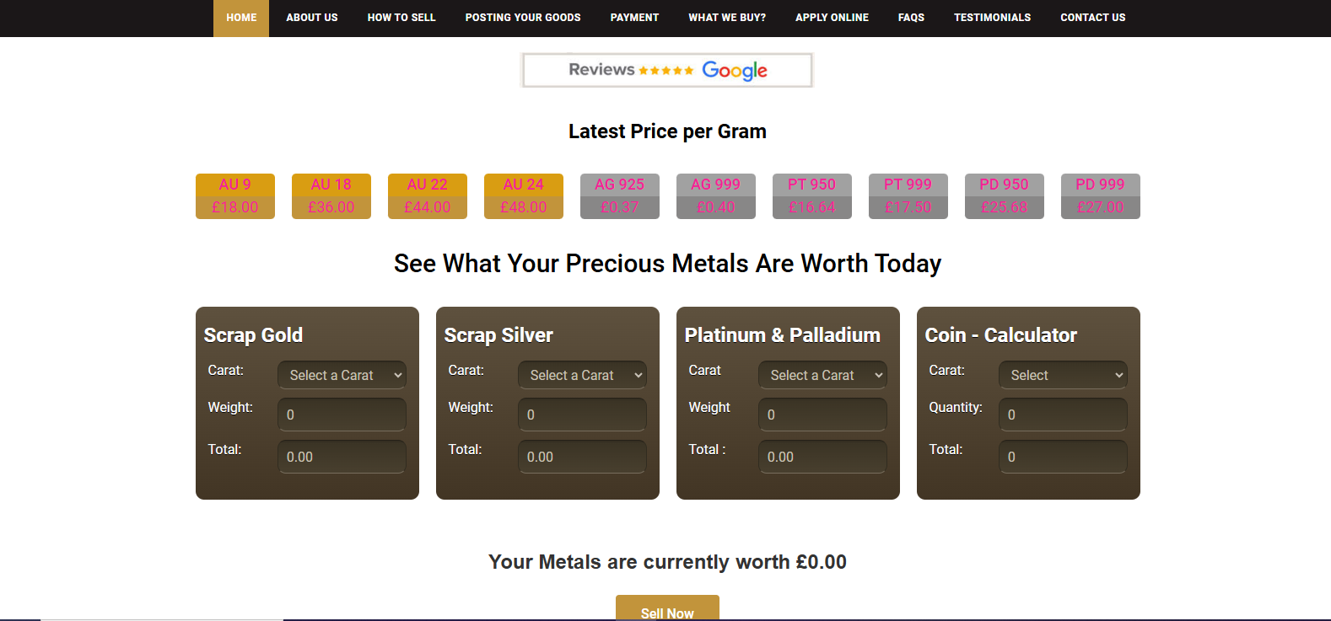Viewport: 1331px width, 621px height.
Task: Focus the Coin Calculator quantity field
Action: pos(1063,415)
